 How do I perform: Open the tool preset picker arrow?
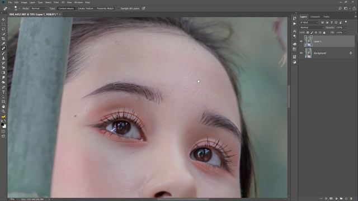coord(10,9)
